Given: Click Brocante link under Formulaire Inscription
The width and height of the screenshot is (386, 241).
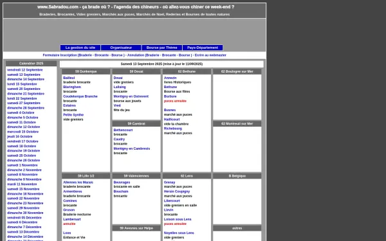Looking at the screenshot, I should pos(102,55).
